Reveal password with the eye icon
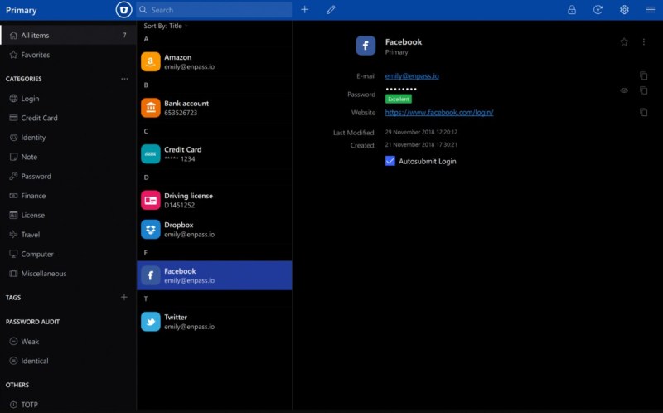 coord(624,90)
